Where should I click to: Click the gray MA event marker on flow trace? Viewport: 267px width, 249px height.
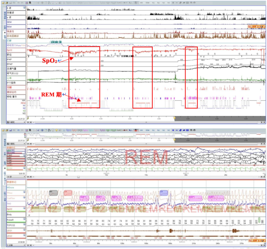tap(53, 193)
